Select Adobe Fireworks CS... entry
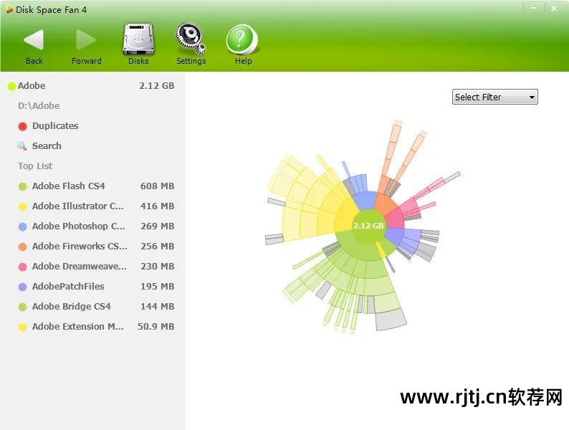 (80, 246)
